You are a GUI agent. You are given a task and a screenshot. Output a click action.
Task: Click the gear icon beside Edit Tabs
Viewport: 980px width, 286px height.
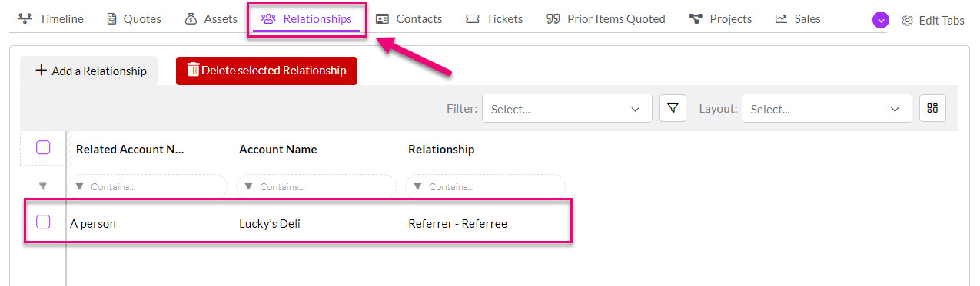(x=907, y=20)
